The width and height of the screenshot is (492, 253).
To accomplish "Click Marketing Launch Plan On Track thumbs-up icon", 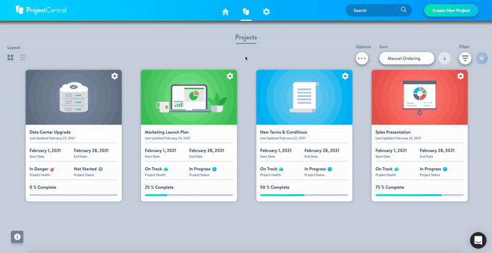I will pos(165,169).
